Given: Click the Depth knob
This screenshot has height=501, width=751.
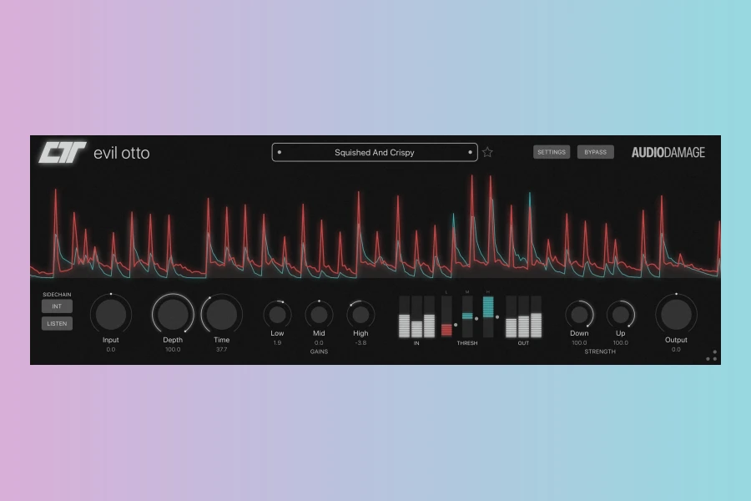Looking at the screenshot, I should pos(173,314).
